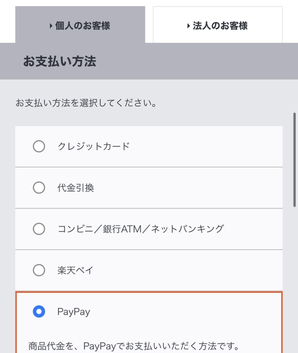The width and height of the screenshot is (298, 353).
Task: Click the お支払い方法 section heading
Action: pyautogui.click(x=59, y=61)
